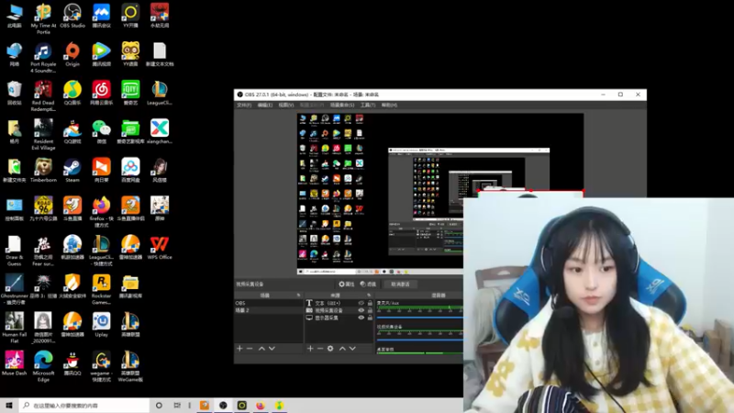Image resolution: width=734 pixels, height=413 pixels.
Task: Add a new scene with the plus icon
Action: click(239, 349)
